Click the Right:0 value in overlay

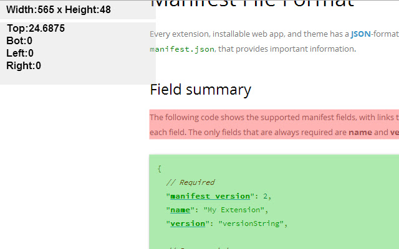point(24,66)
